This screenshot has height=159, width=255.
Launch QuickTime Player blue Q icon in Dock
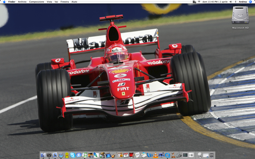point(167,155)
